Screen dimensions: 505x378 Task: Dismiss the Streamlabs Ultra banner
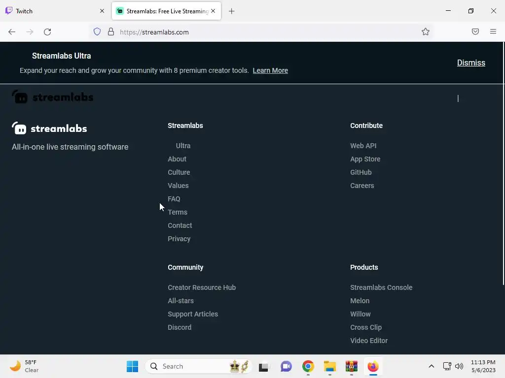click(471, 63)
